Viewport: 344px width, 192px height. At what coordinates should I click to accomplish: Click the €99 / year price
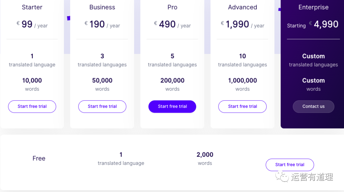(32, 24)
